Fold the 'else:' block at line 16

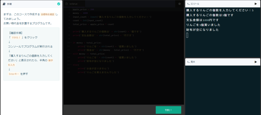pos(70,65)
